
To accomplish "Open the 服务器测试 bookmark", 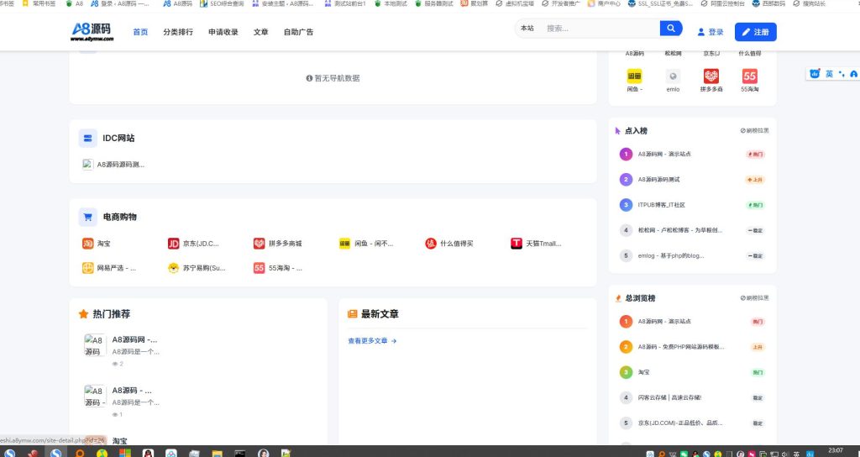I will 434,3.
